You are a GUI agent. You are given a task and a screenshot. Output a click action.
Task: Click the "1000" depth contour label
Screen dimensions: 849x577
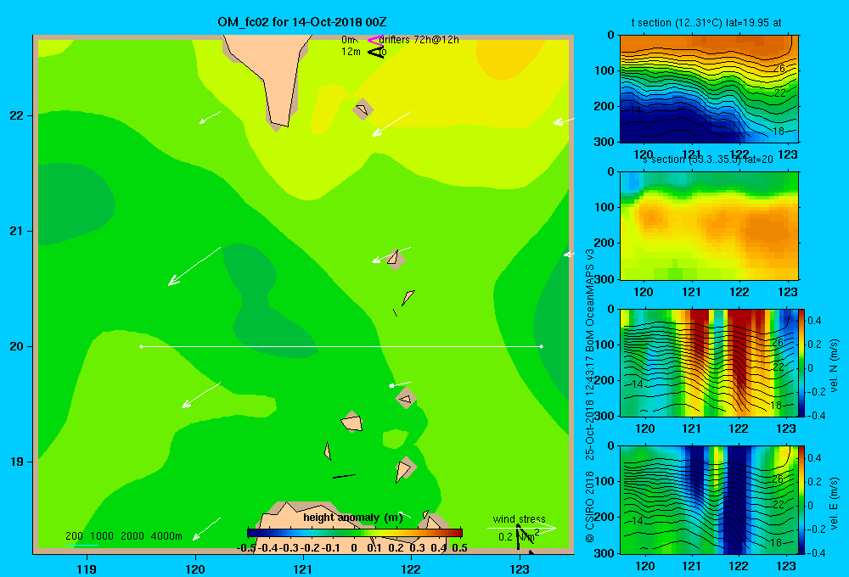(x=102, y=536)
